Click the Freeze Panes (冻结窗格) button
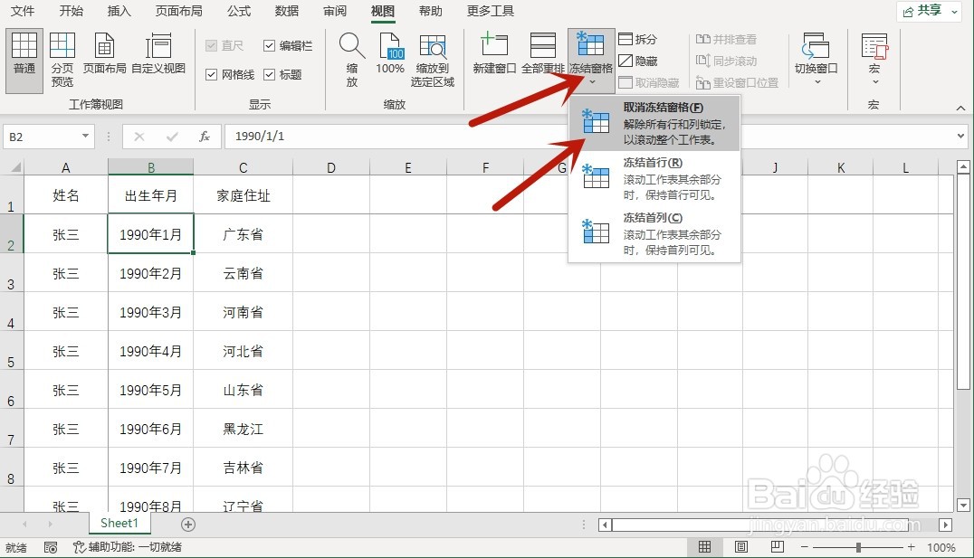The height and width of the screenshot is (558, 974). (591, 59)
